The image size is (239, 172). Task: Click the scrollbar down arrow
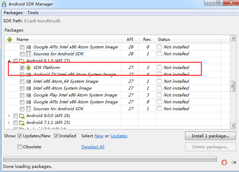point(232,126)
